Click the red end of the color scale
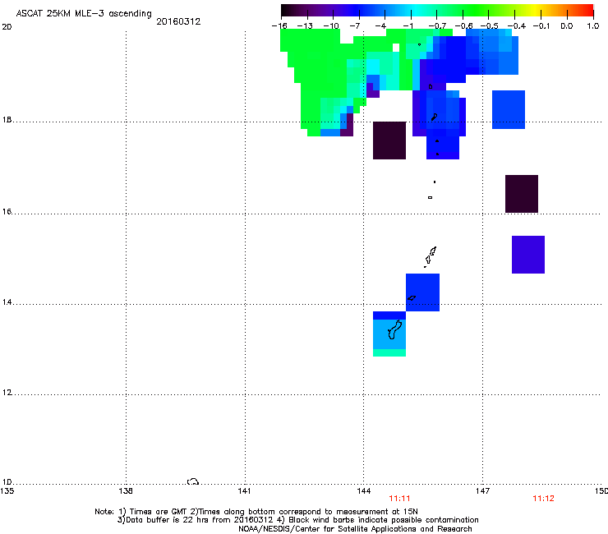This screenshot has width=608, height=534. pyautogui.click(x=587, y=10)
